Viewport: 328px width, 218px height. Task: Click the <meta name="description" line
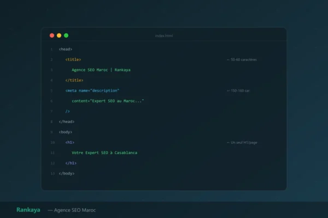tap(92, 90)
